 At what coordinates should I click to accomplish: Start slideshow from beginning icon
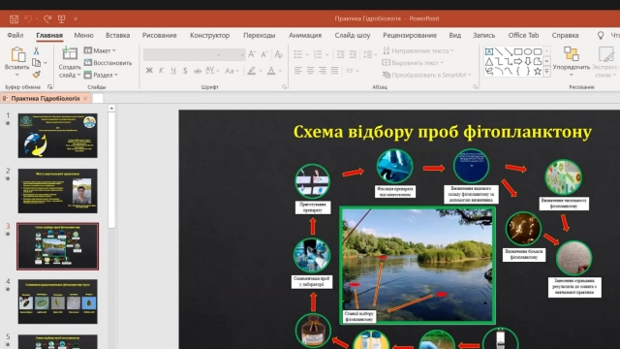(x=61, y=18)
